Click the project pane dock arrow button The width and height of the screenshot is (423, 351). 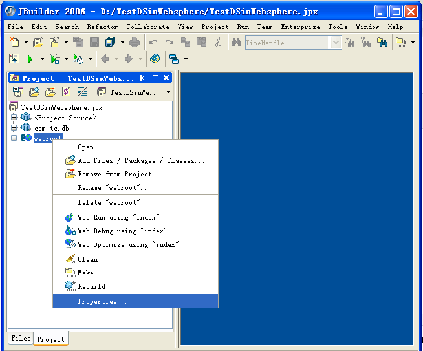point(143,78)
